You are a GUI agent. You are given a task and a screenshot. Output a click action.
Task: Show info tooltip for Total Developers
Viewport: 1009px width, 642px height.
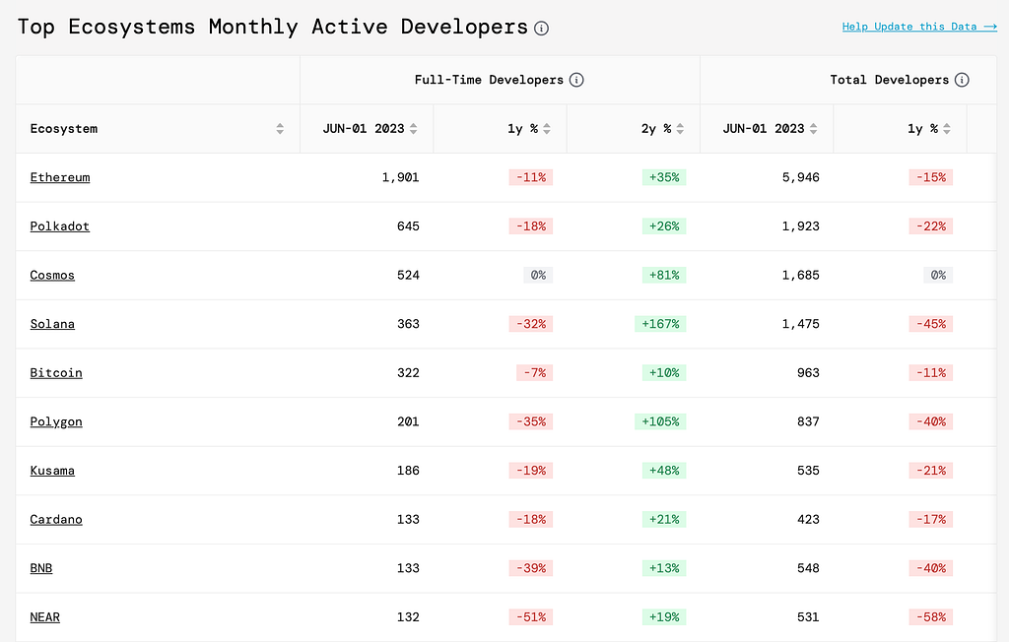[962, 80]
